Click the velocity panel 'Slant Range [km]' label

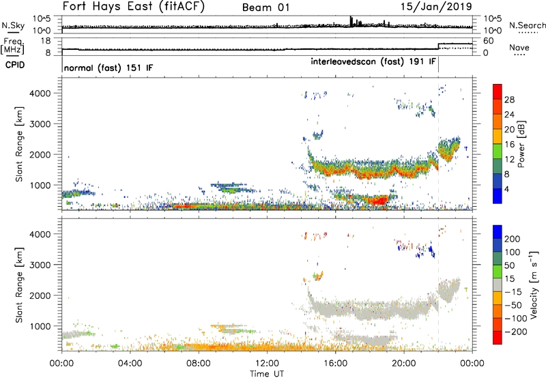pos(19,285)
